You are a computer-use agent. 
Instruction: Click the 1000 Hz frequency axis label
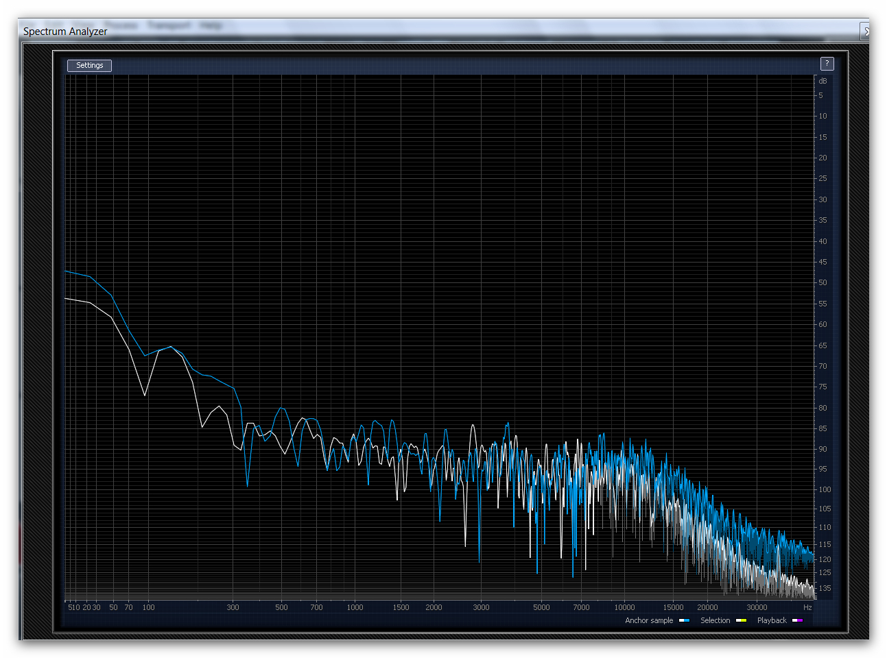[355, 607]
